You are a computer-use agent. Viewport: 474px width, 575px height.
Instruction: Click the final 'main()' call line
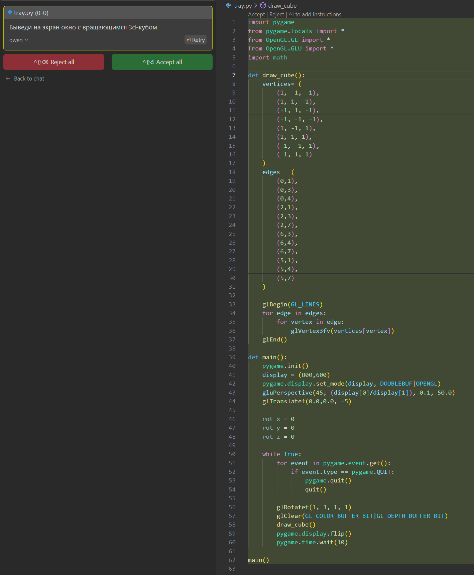pos(258,560)
